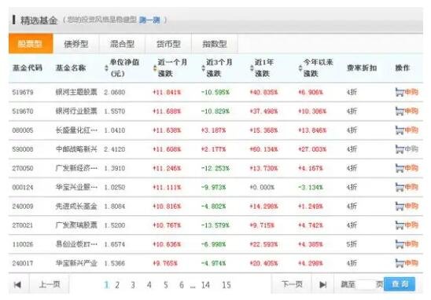Open fund name 银河行业股票
Viewport: 431px width, 300px height.
[76, 111]
